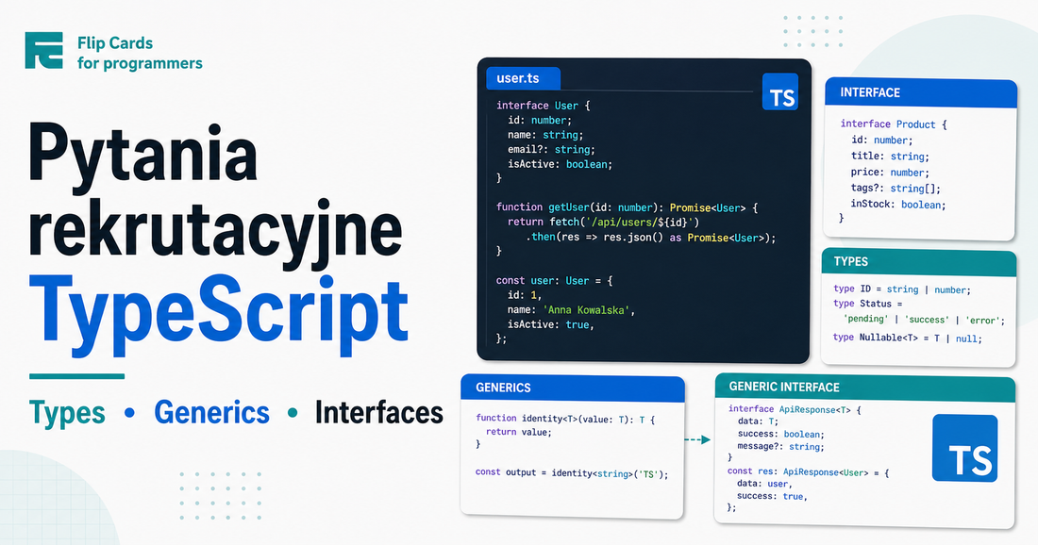Click the line "type Nullable<T> = T | null;"
This screenshot has width=1038, height=545.
908,338
